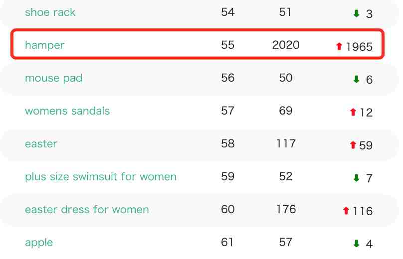Select the previous rank value 2020
Screen dimensions: 403x259
tap(286, 45)
